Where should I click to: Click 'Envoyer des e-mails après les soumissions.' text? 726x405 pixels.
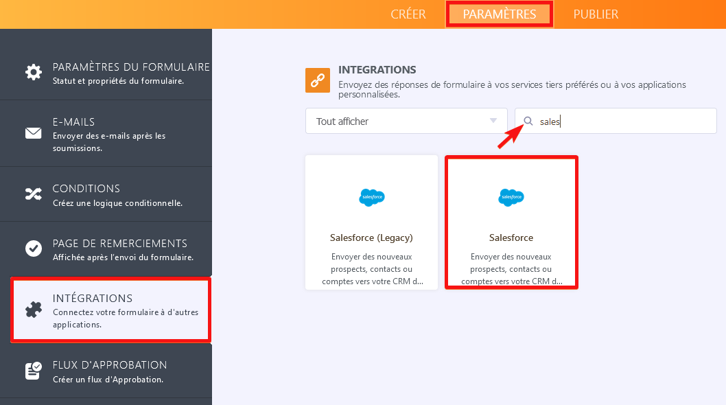[x=109, y=142]
